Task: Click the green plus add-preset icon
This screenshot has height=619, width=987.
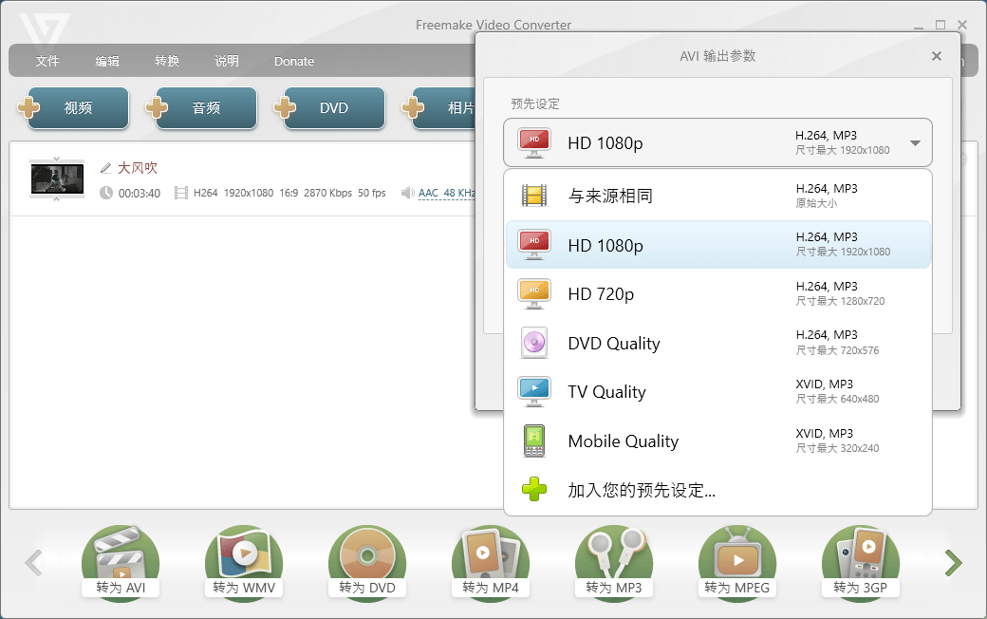Action: tap(533, 489)
